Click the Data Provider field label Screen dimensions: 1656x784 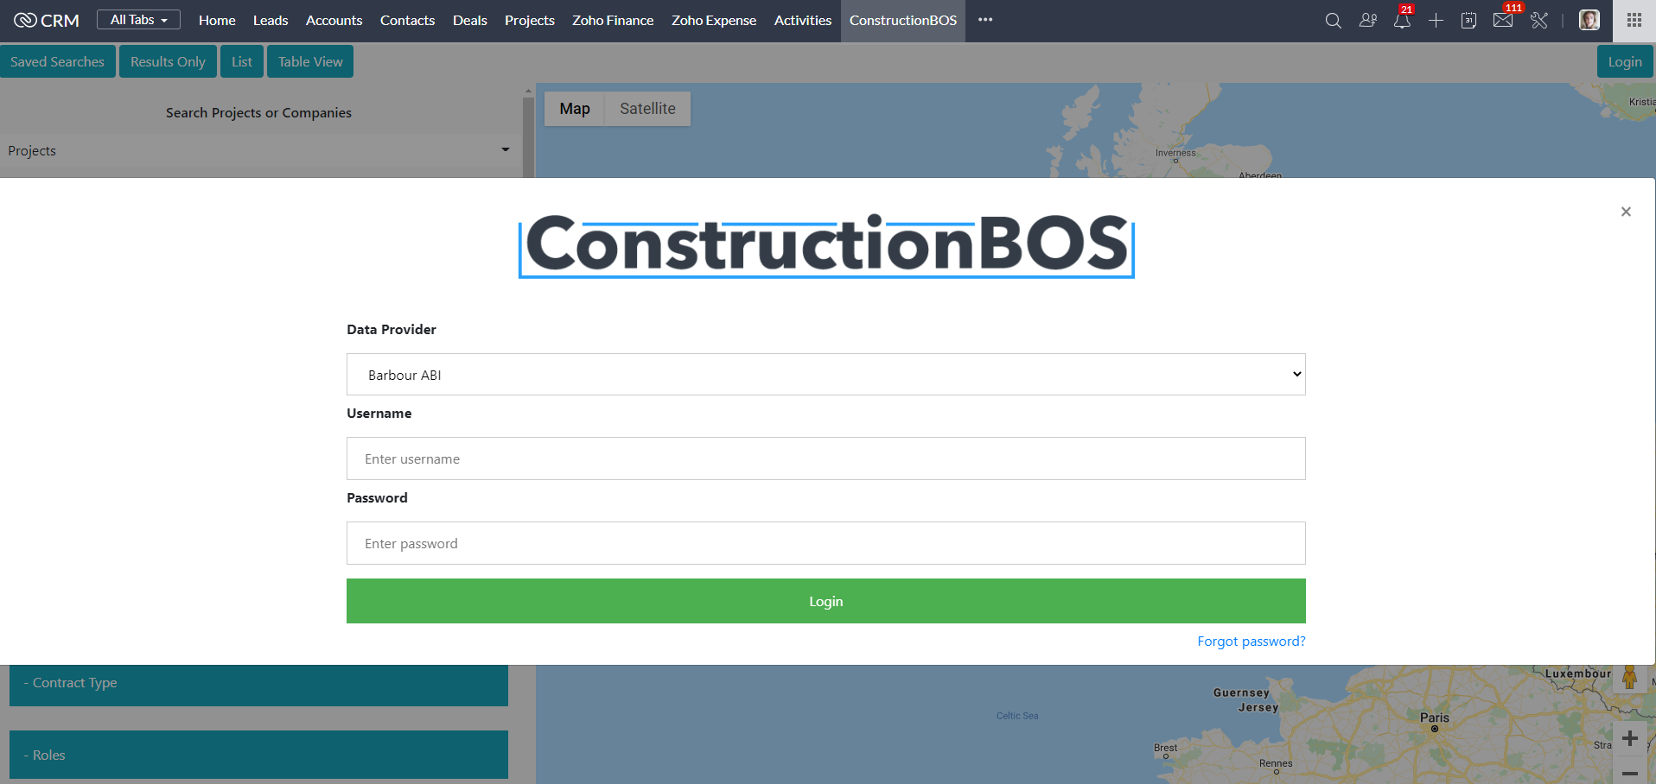click(392, 329)
